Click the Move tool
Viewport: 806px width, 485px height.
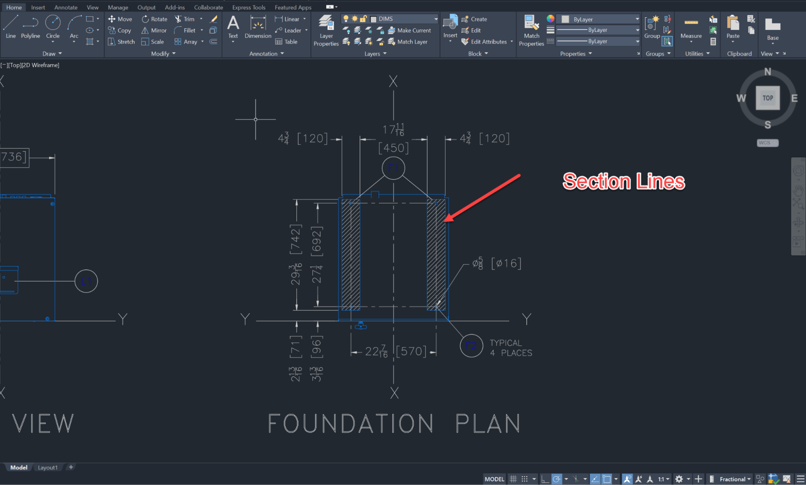click(120, 19)
